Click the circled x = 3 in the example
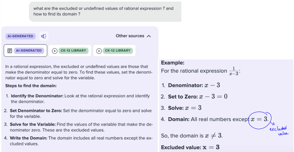Viewport: 294px width, 152px height. point(259,119)
